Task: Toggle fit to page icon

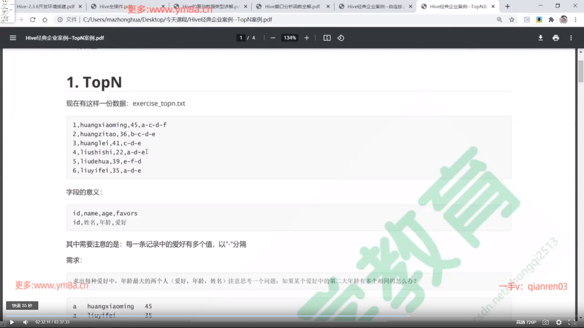Action: [x=327, y=38]
